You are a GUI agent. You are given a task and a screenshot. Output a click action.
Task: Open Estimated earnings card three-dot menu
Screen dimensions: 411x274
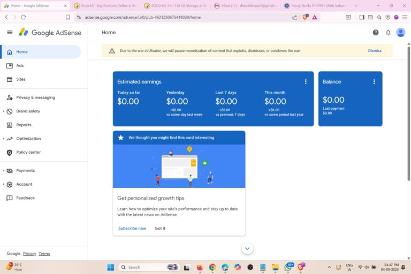tap(306, 82)
